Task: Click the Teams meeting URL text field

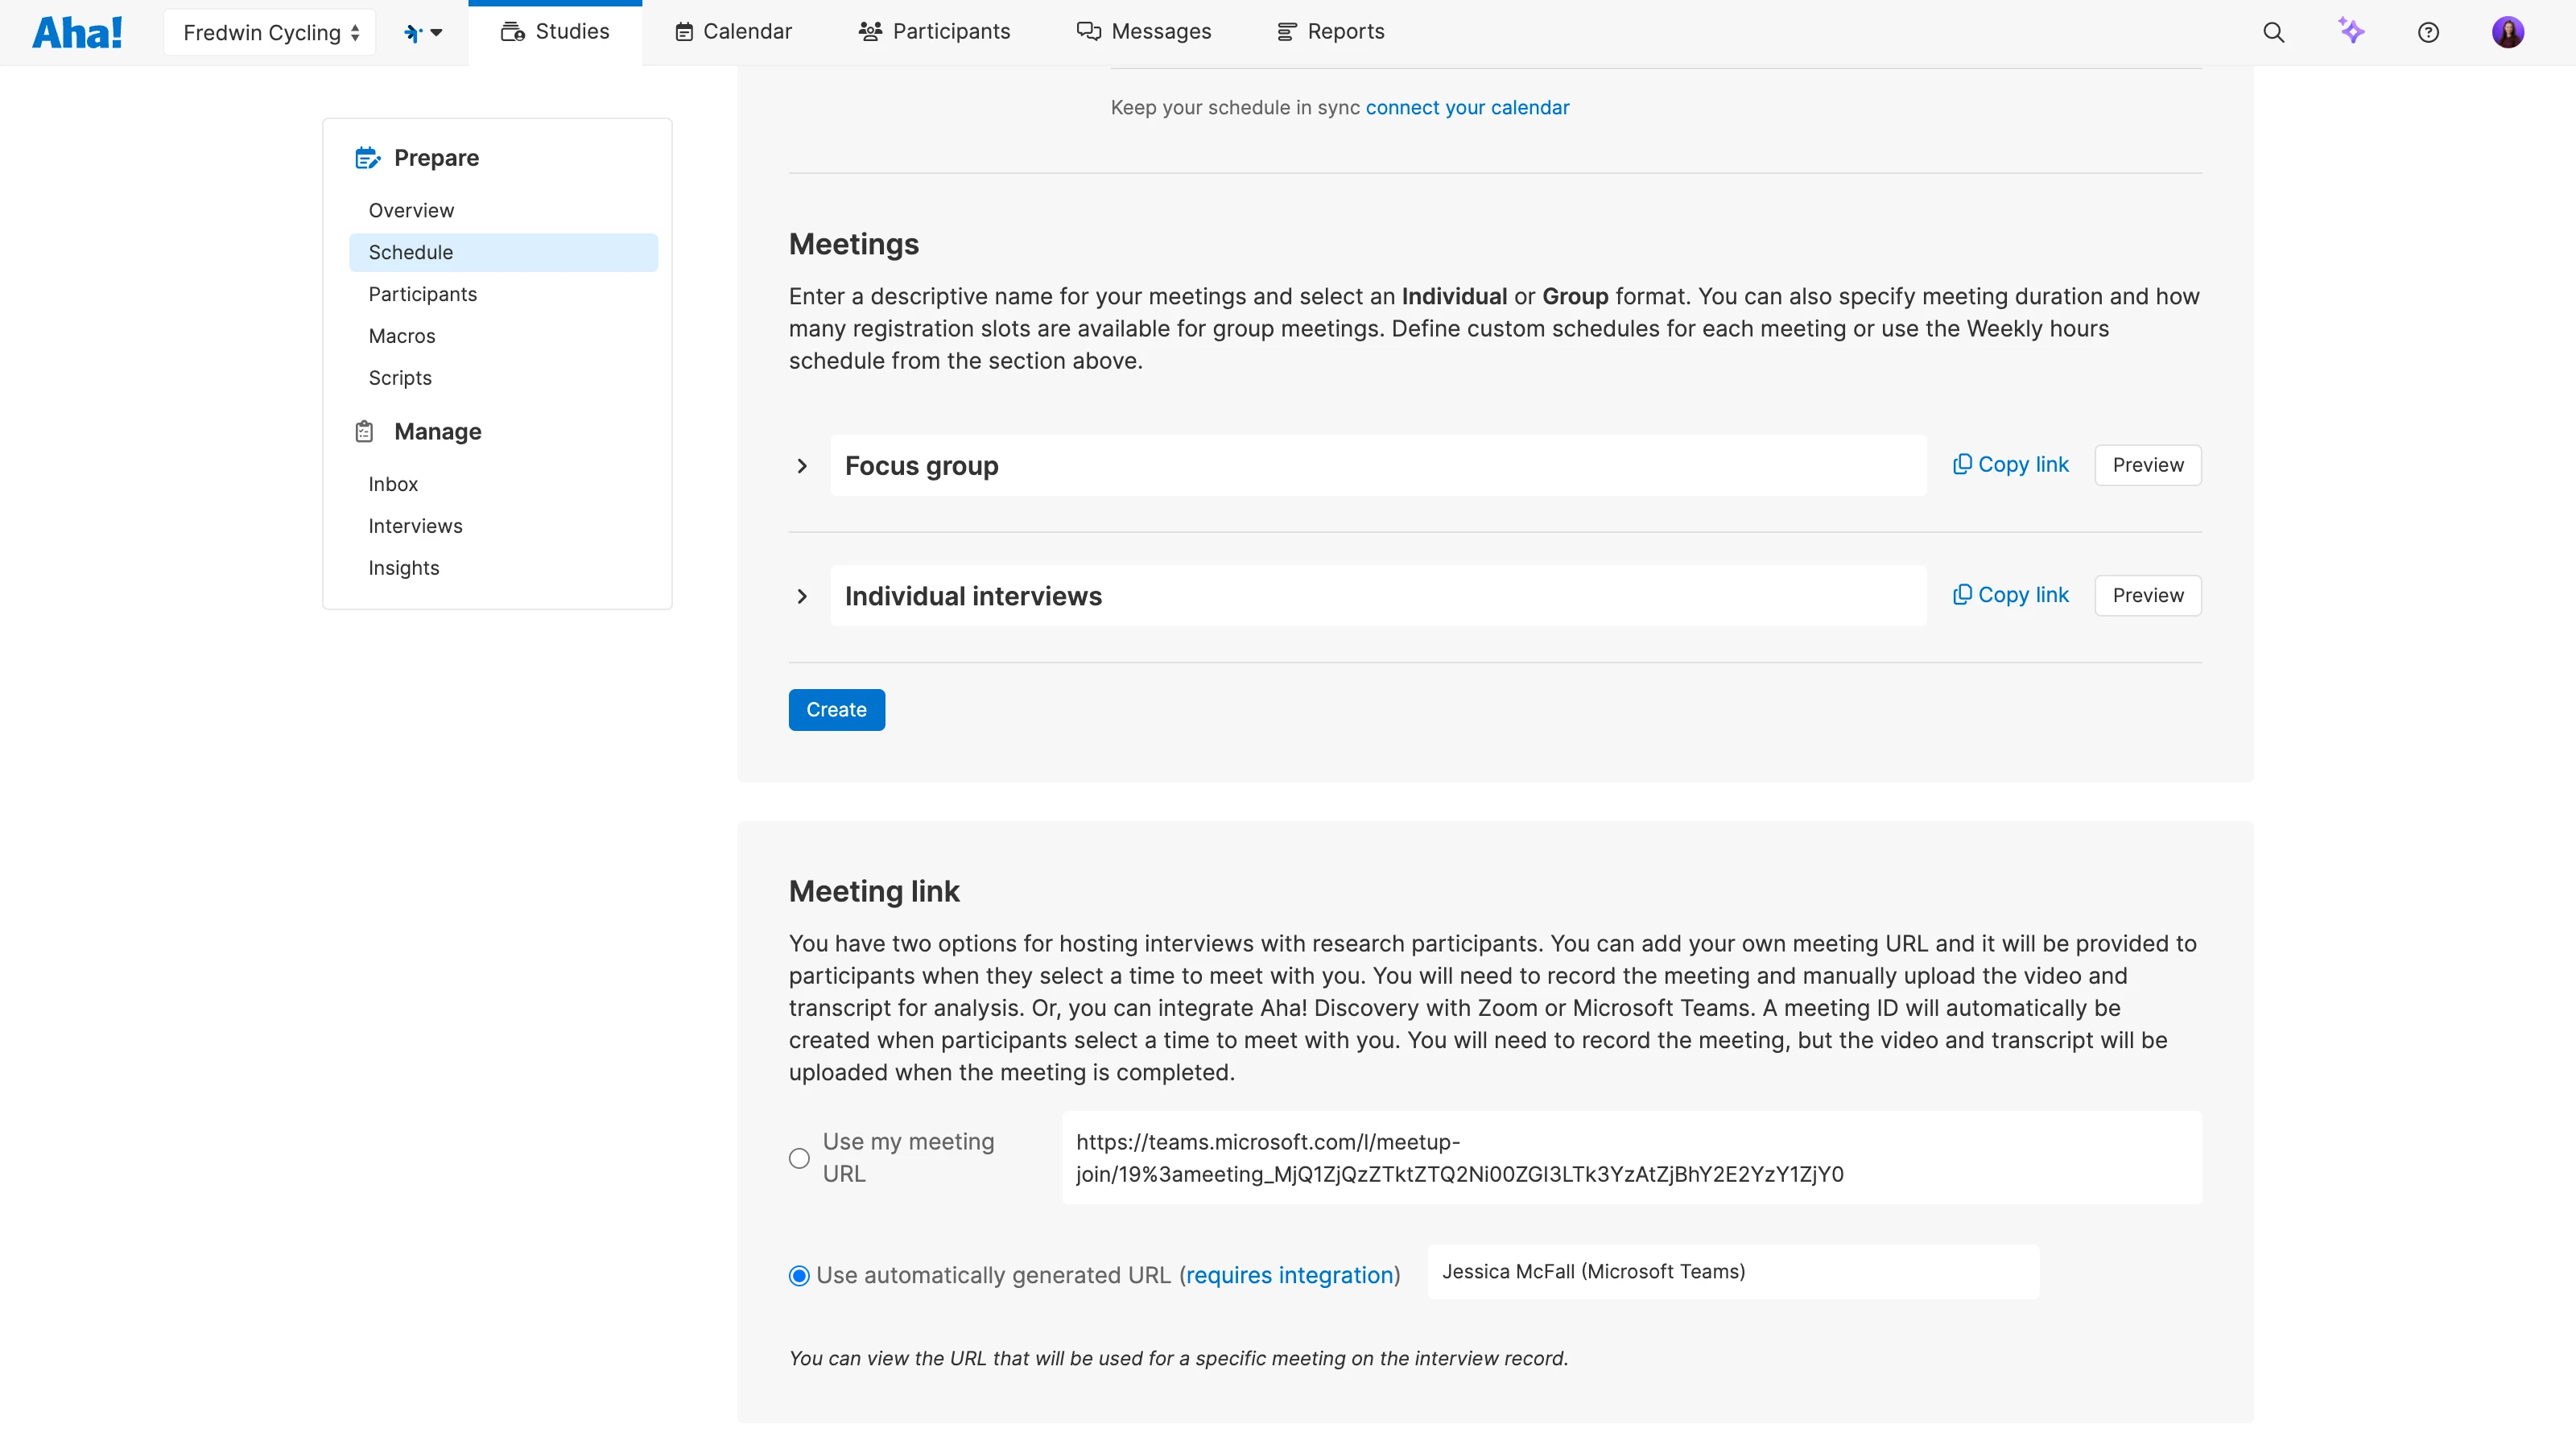Action: click(1630, 1157)
